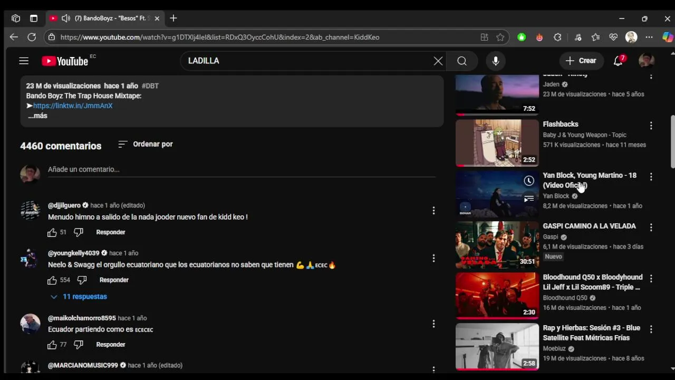Add Yan Block video to queue
Viewport: 675px width, 380px height.
529,198
